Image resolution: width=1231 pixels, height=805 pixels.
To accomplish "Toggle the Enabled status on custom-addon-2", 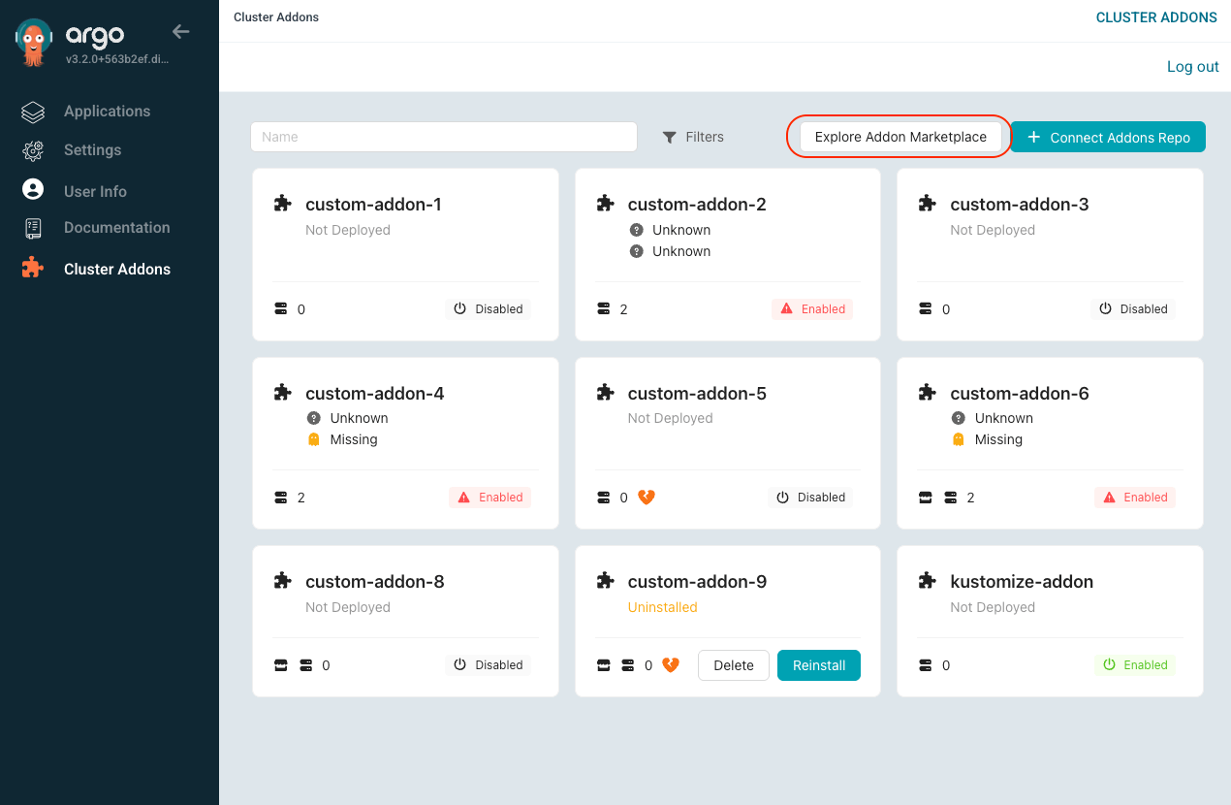I will [x=812, y=308].
